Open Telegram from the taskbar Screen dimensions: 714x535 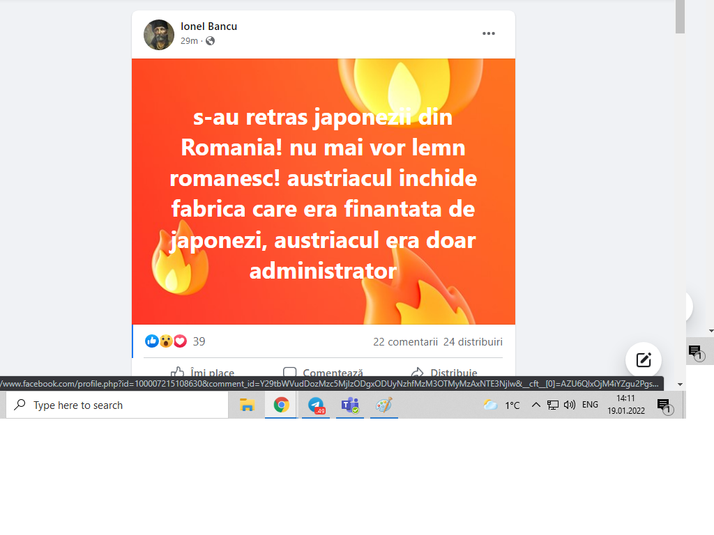[x=316, y=405]
